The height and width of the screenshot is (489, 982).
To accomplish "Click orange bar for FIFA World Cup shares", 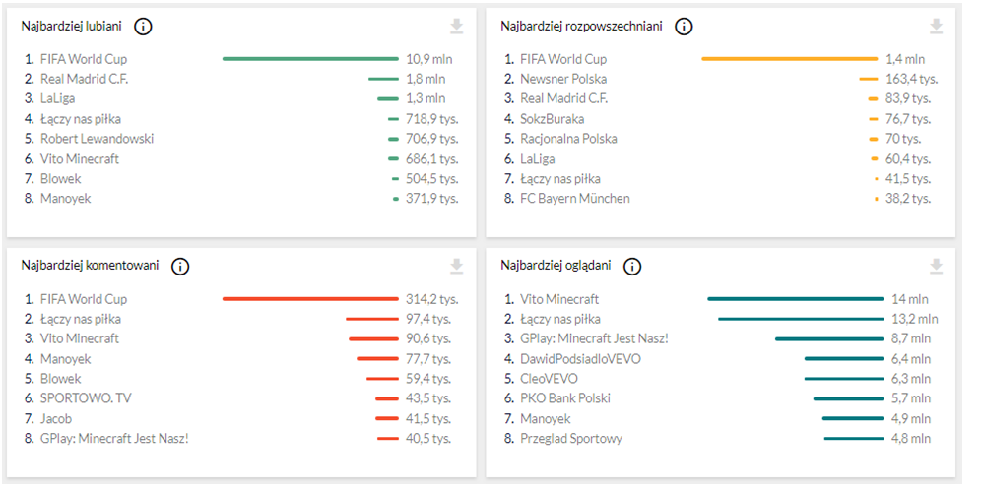I will coord(790,59).
